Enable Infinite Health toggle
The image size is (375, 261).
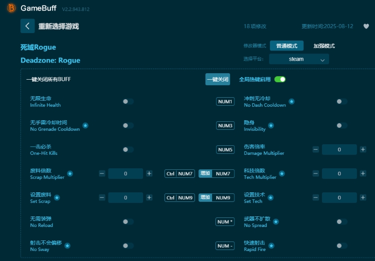pyautogui.click(x=128, y=101)
